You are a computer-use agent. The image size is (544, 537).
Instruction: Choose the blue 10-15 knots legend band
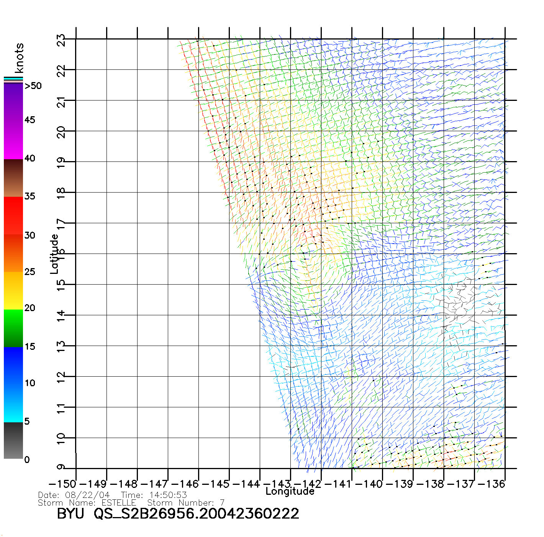(13, 364)
